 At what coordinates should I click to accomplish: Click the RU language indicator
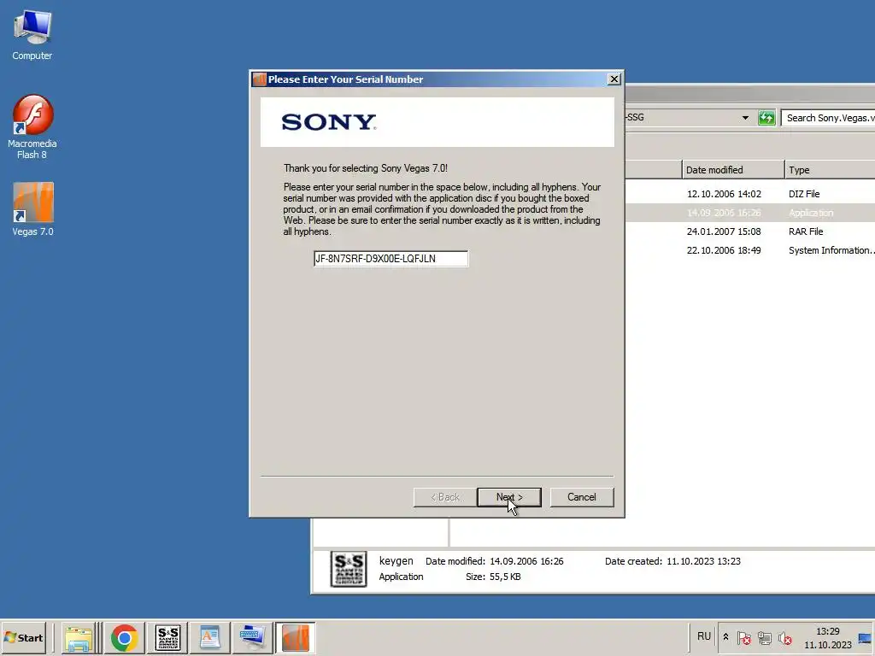point(704,636)
